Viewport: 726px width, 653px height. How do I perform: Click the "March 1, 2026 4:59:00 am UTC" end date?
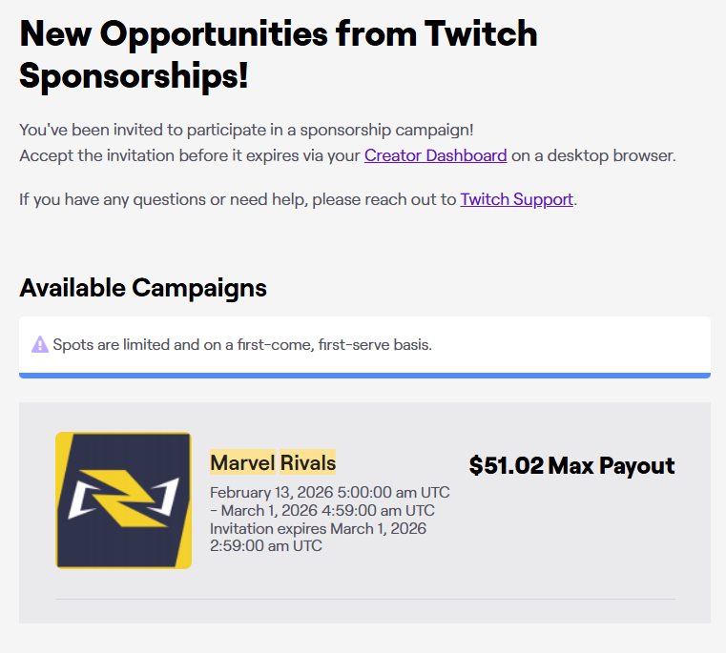point(327,511)
